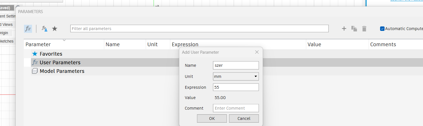The width and height of the screenshot is (423, 126).
Task: Toggle the Automatic Compute checkbox
Action: (x=382, y=29)
